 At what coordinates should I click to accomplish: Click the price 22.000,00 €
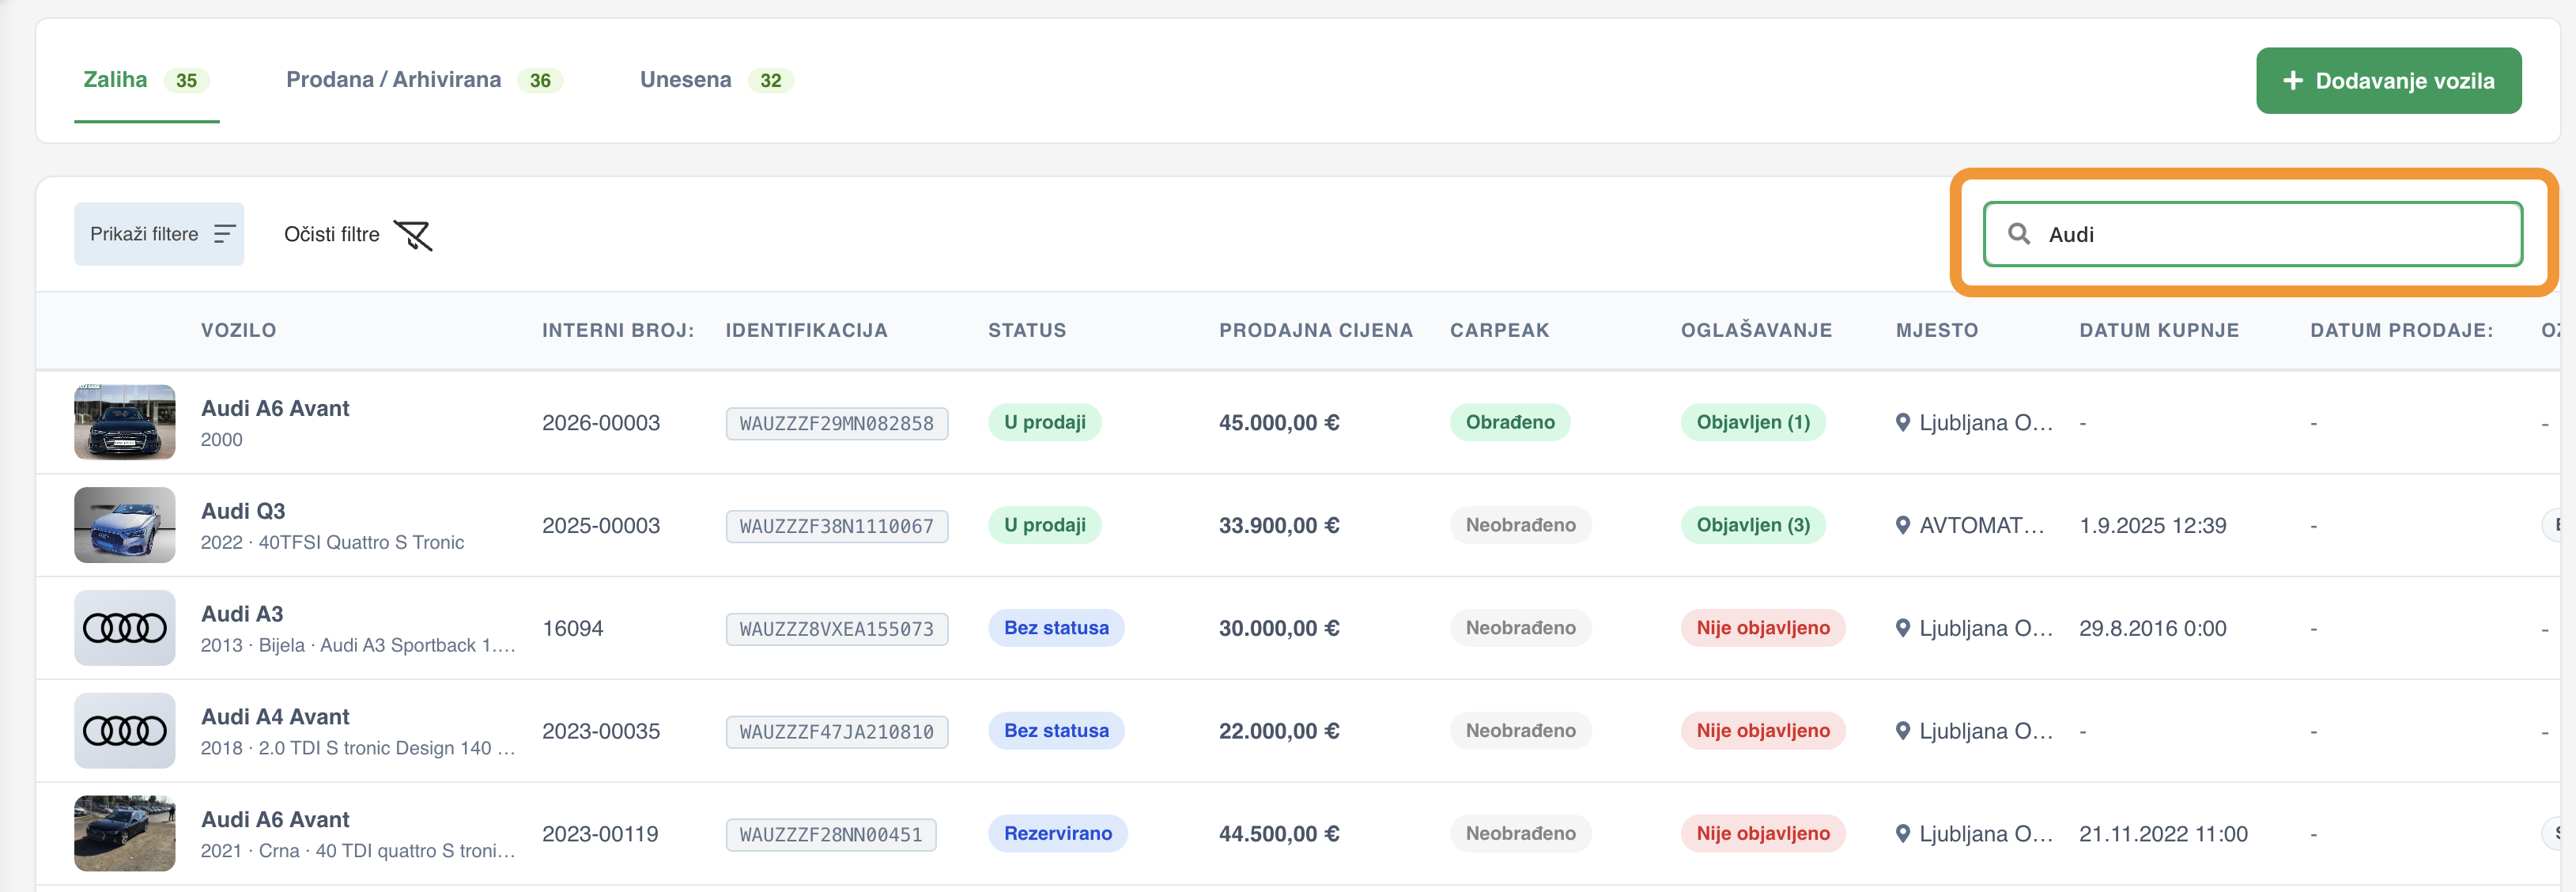coord(1279,732)
